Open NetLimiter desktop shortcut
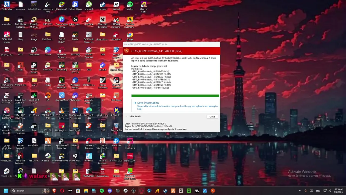The height and width of the screenshot is (195, 346). [7, 6]
